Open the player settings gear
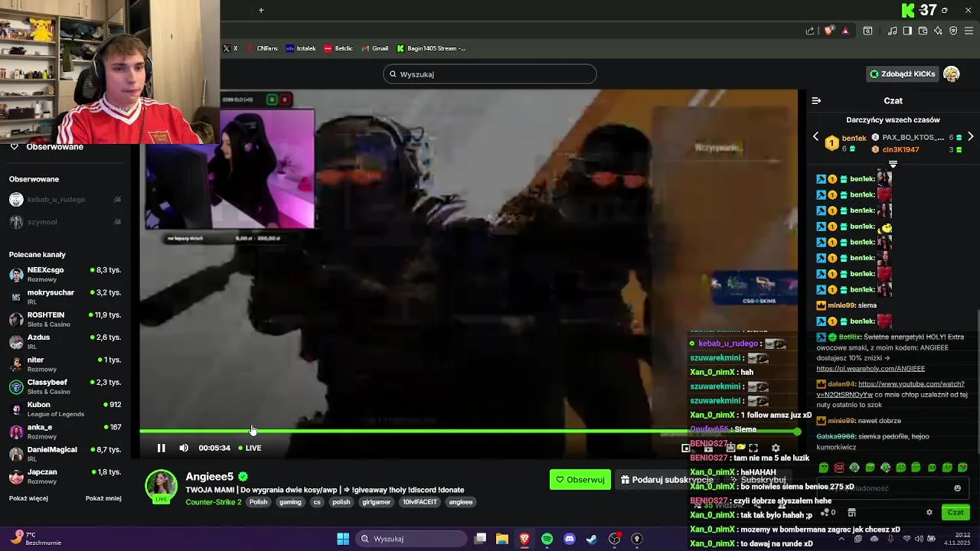The width and height of the screenshot is (980, 551). pyautogui.click(x=776, y=448)
